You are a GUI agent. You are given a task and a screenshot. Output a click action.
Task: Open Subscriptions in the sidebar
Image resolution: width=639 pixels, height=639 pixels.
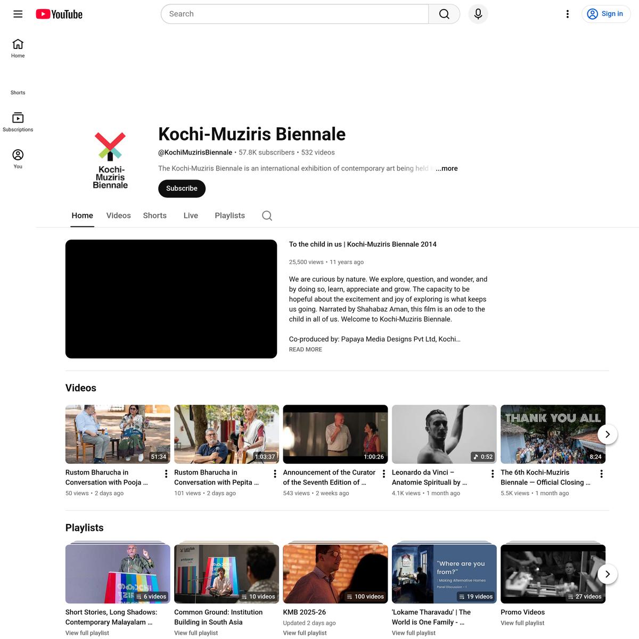(18, 122)
